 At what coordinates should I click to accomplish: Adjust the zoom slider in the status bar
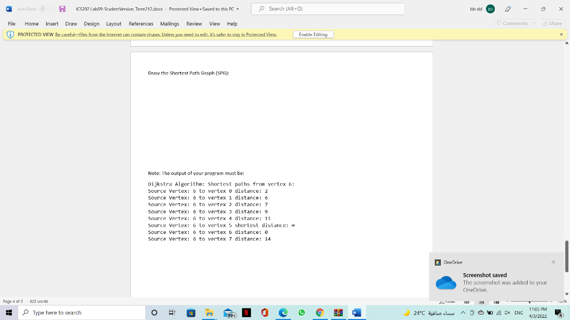[529, 302]
